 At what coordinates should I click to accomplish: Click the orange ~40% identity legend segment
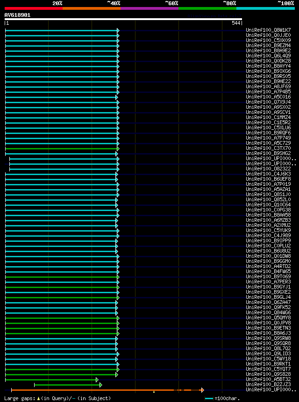coord(92,8)
